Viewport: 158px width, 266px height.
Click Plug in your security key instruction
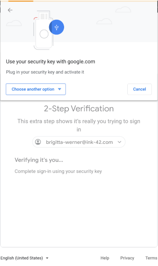[x=45, y=72]
